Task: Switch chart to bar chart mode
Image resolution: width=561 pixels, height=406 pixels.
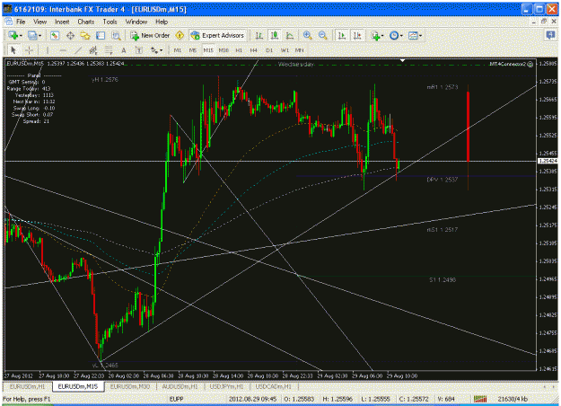Action: tap(259, 35)
